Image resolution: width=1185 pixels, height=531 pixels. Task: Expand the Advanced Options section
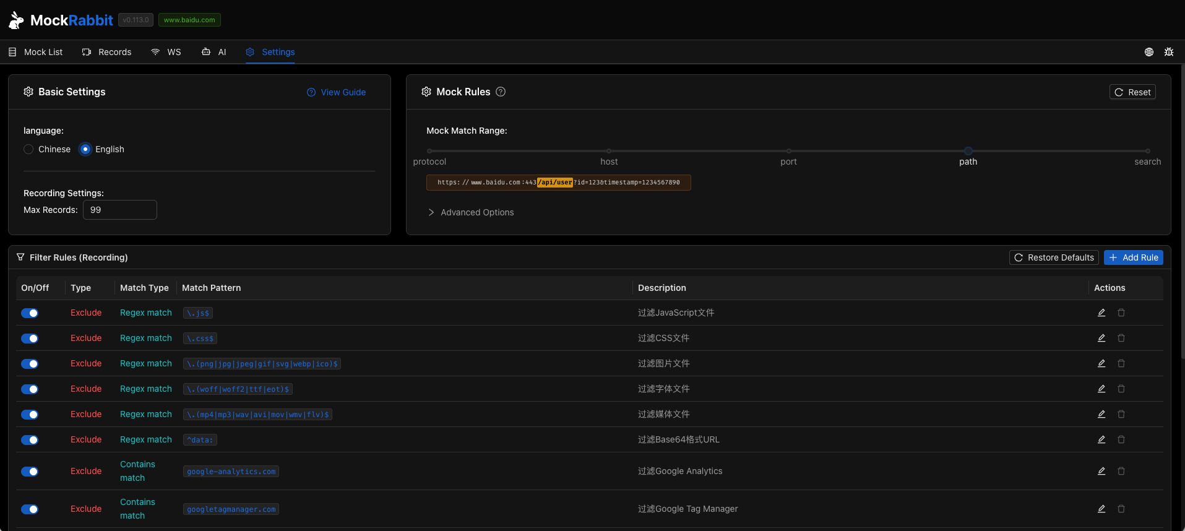coord(472,212)
